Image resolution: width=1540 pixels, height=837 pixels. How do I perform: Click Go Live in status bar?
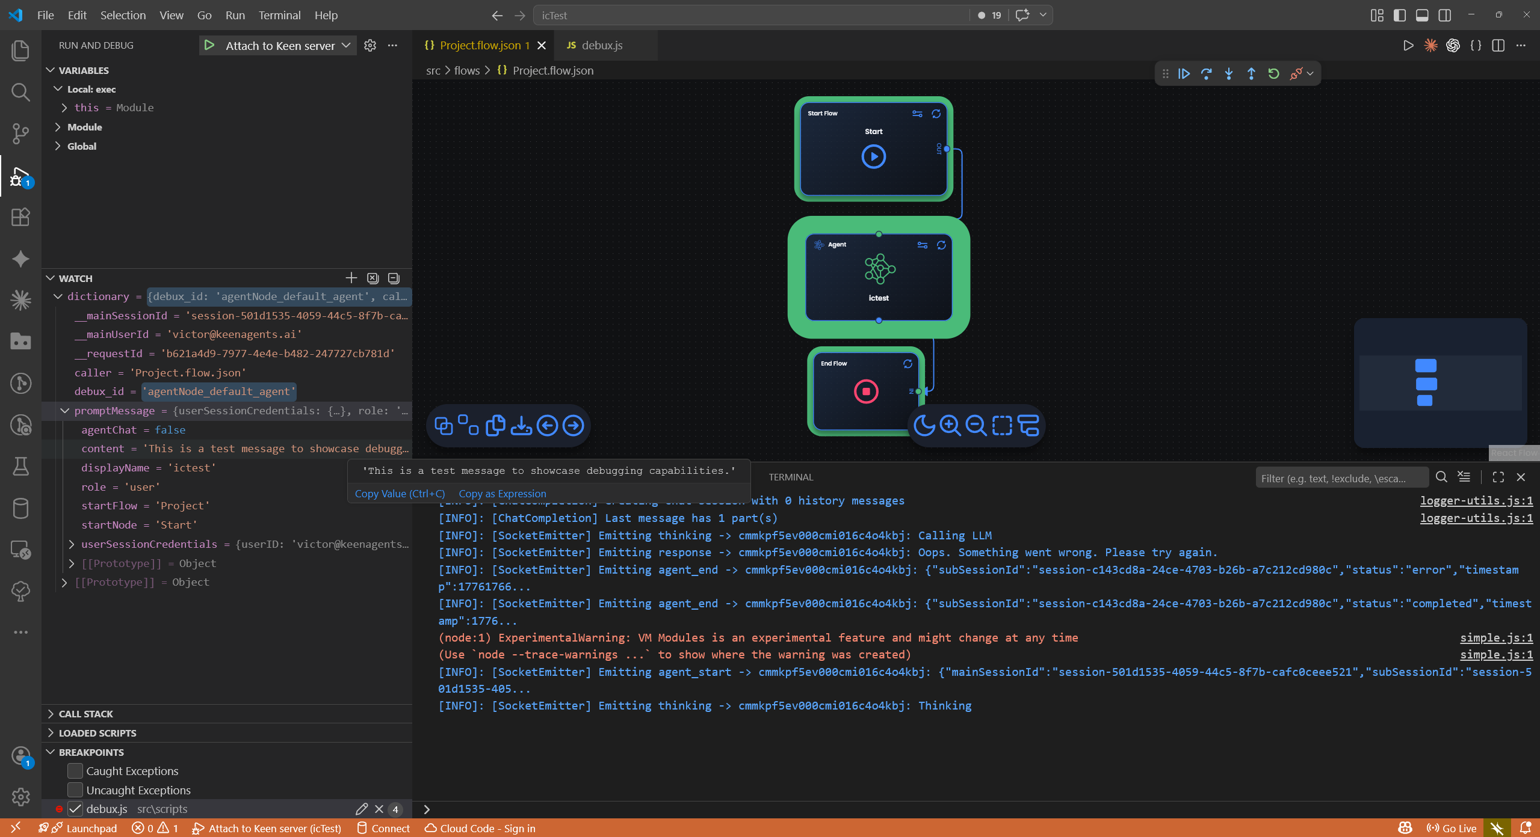pyautogui.click(x=1451, y=828)
